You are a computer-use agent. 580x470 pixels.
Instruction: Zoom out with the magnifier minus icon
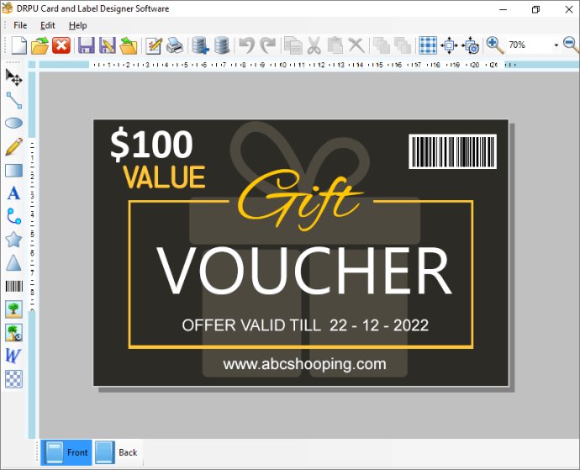pos(571,45)
